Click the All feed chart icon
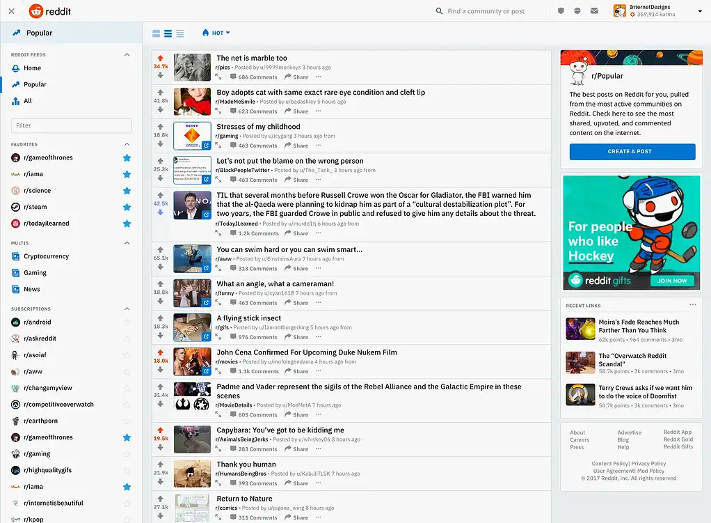This screenshot has width=711, height=523. coord(16,101)
